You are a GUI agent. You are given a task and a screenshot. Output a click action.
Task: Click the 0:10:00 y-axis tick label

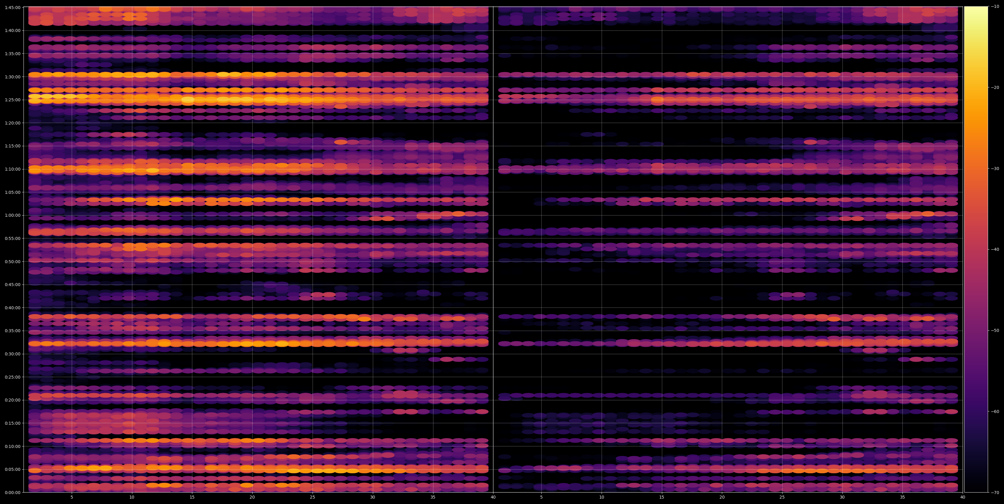[x=13, y=446]
